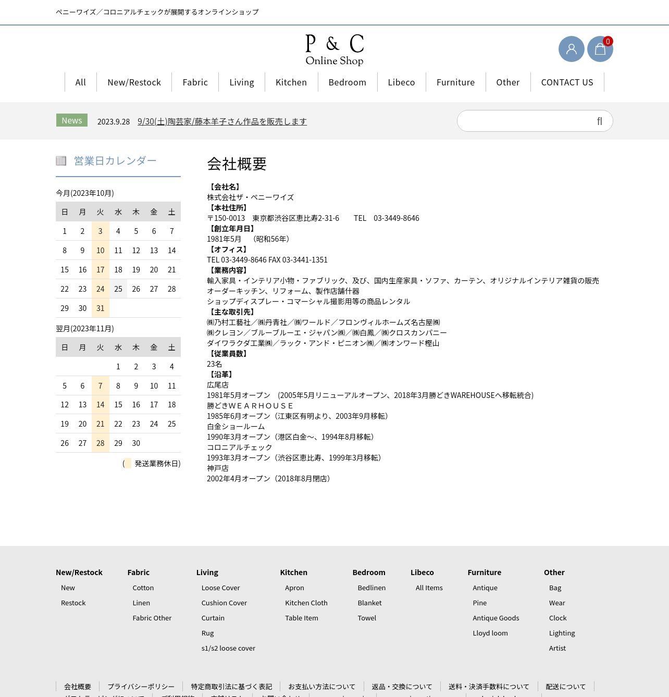The height and width of the screenshot is (697, 669).
Task: Open the shopping cart icon
Action: (600, 49)
